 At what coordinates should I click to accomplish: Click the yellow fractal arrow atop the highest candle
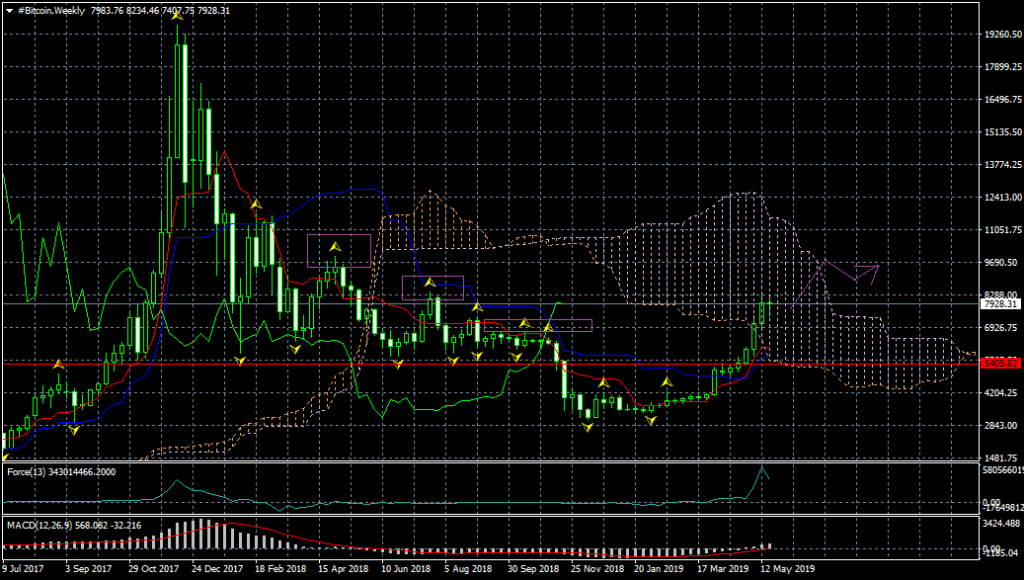[179, 18]
